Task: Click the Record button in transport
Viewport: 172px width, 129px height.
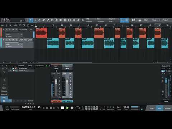Action: (x=72, y=108)
